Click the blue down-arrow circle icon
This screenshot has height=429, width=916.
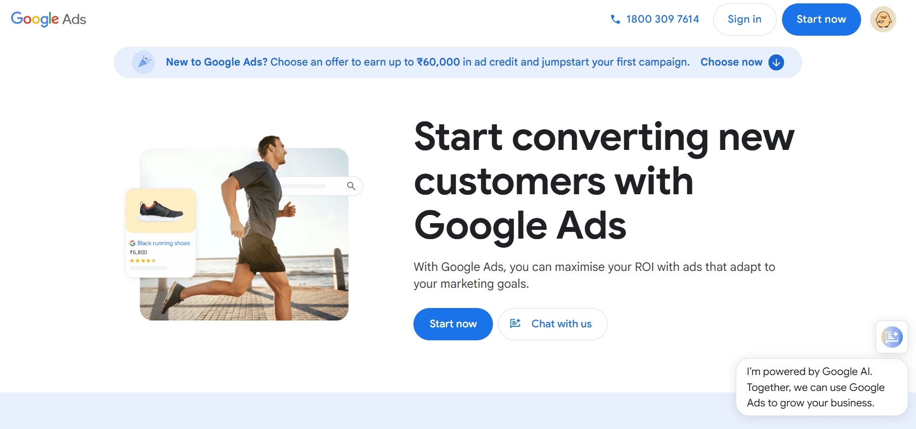pos(776,62)
